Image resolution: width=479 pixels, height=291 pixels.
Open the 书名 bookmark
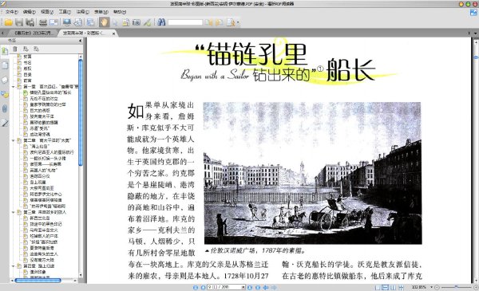[x=27, y=62]
